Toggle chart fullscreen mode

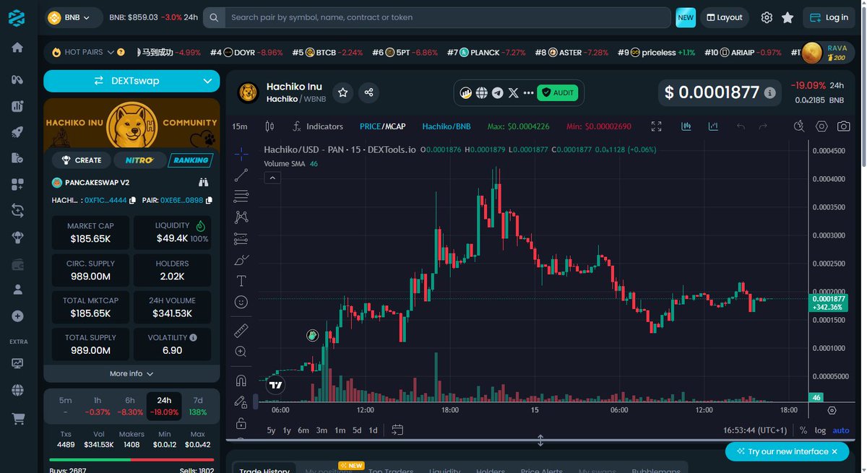(656, 126)
